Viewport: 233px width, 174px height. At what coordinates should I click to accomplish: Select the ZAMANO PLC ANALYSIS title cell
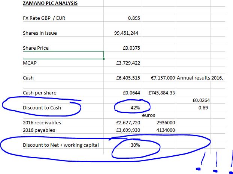[50, 3]
